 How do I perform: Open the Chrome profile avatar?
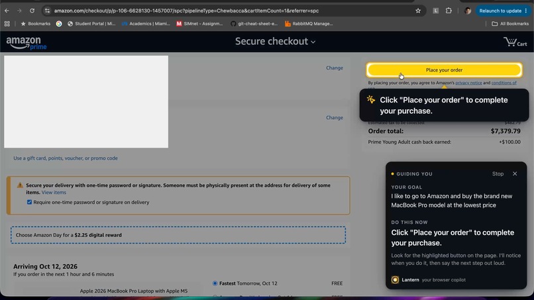468,11
